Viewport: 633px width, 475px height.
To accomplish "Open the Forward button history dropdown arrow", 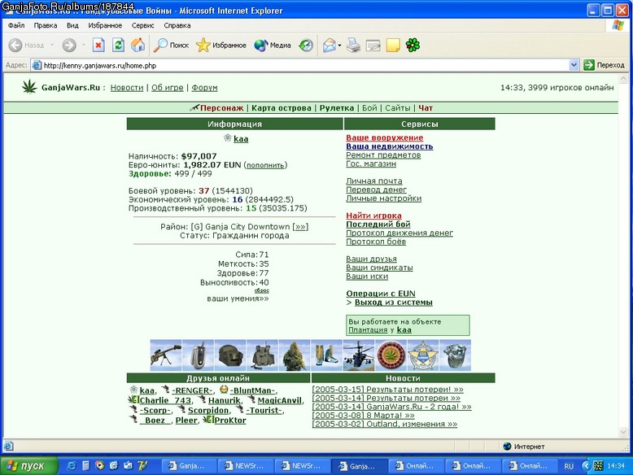I will (x=84, y=46).
